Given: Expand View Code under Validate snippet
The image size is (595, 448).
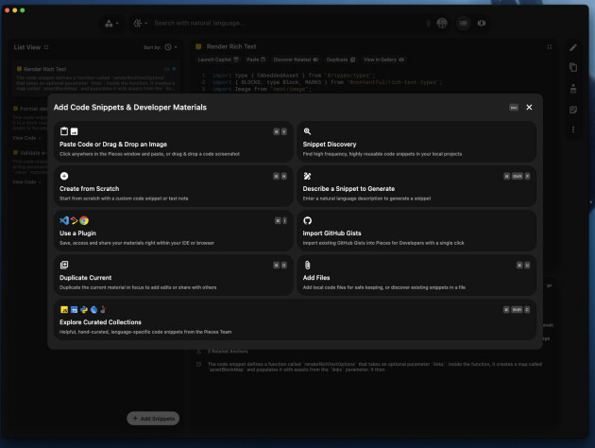Looking at the screenshot, I should click(x=26, y=182).
